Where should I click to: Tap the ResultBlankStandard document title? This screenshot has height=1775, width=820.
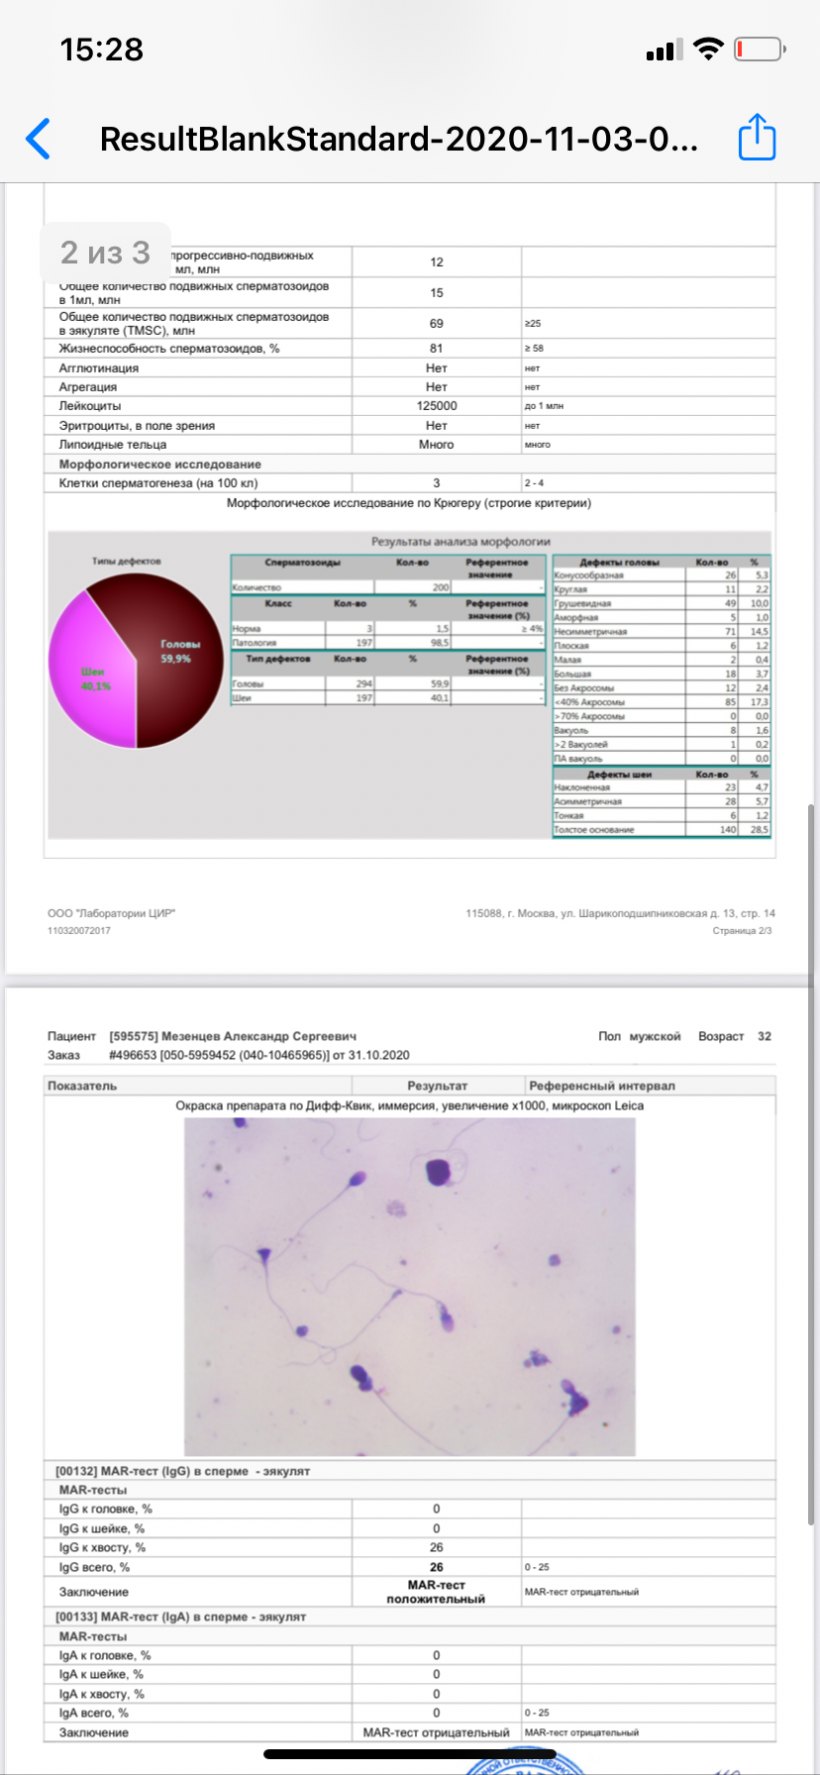pyautogui.click(x=399, y=139)
